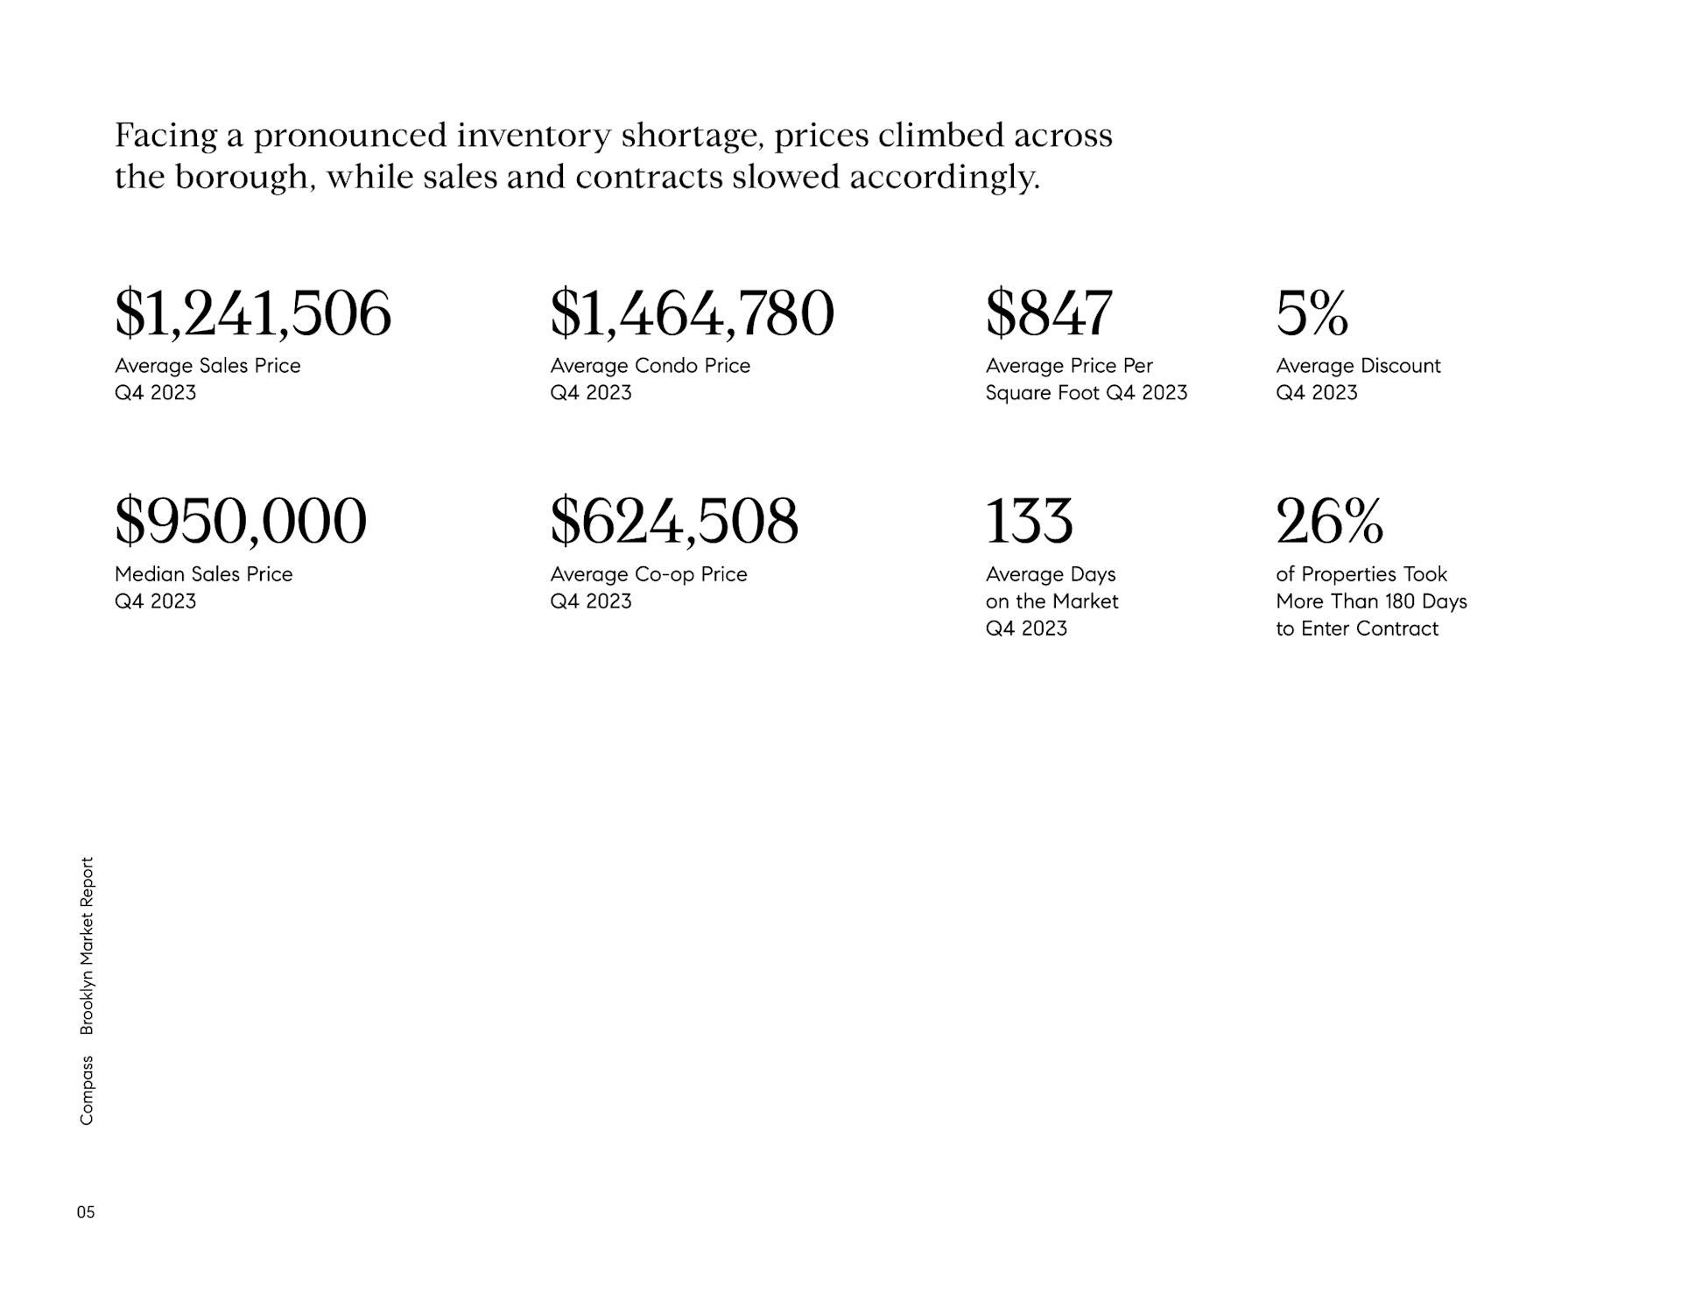
Task: Select the 'Average Discount Q4 2023' label
Action: coord(1358,379)
